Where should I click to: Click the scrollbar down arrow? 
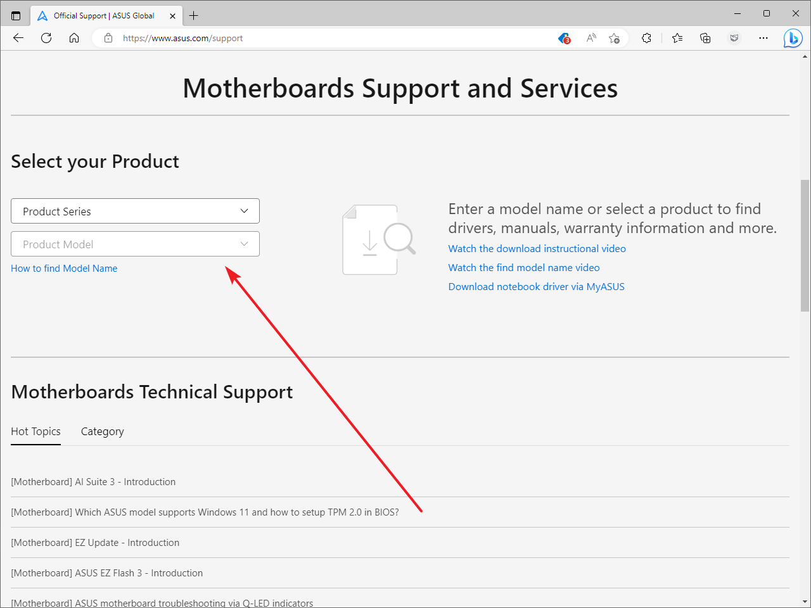tap(805, 602)
